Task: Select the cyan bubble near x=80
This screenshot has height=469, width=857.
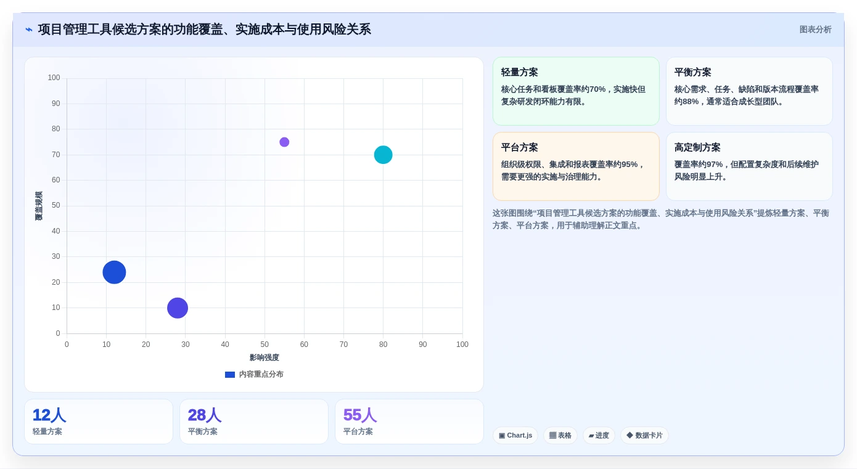Action: click(383, 155)
